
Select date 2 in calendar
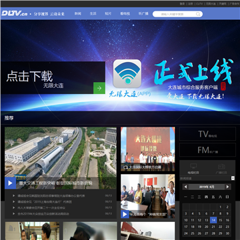click(x=227, y=207)
